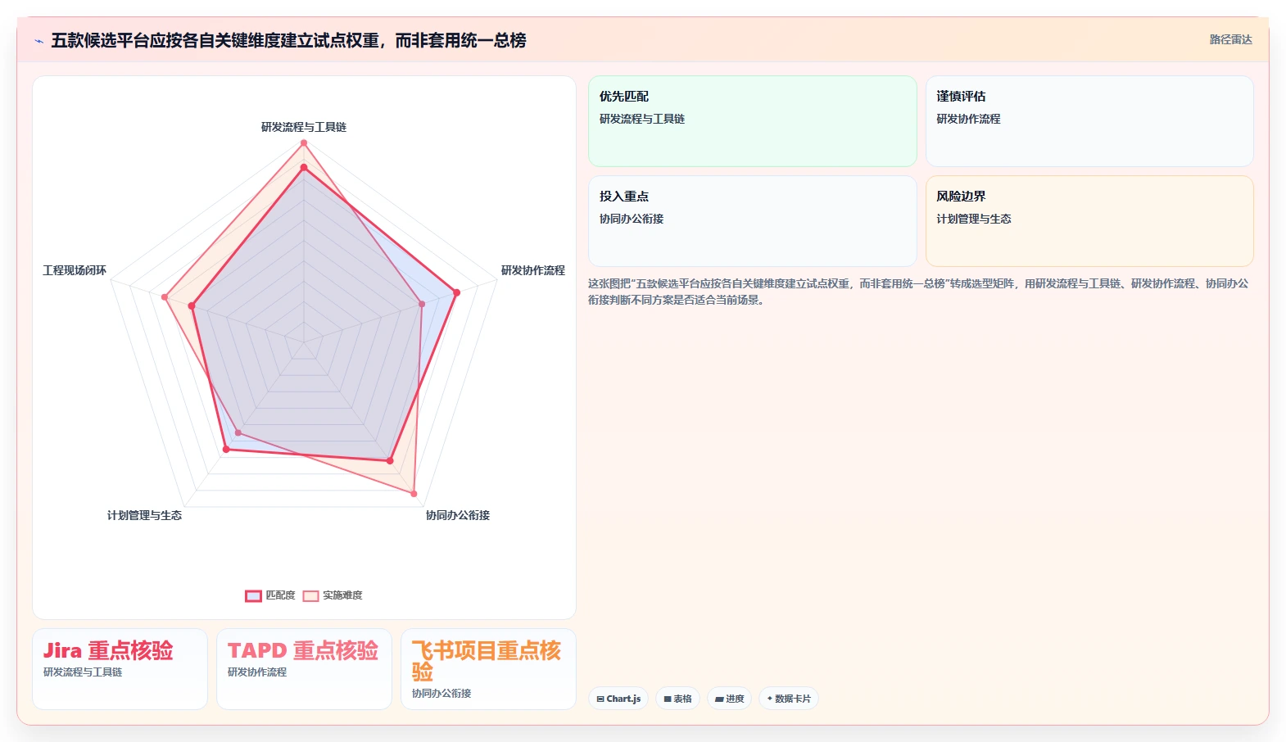Click the 数据卡片 chip
The height and width of the screenshot is (742, 1286).
(788, 699)
